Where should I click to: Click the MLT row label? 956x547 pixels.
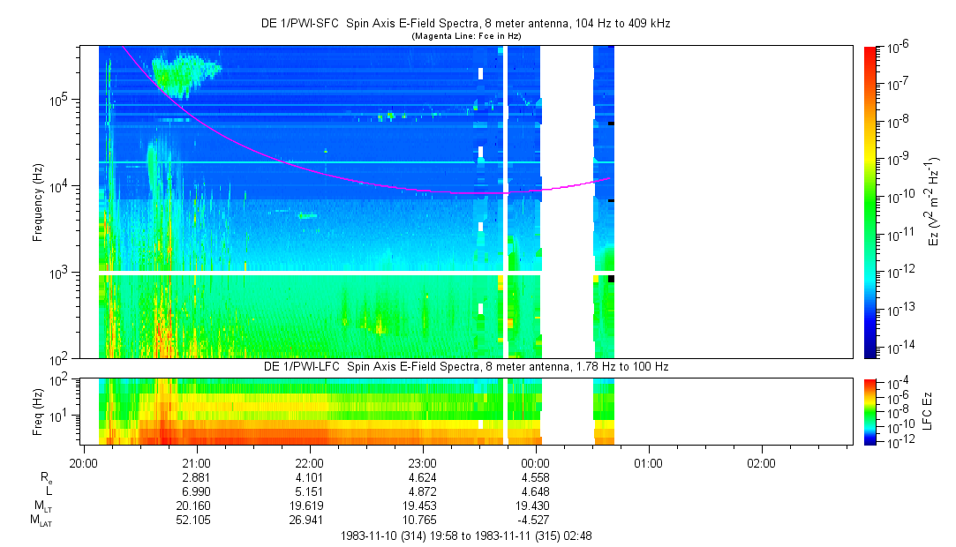(x=41, y=506)
